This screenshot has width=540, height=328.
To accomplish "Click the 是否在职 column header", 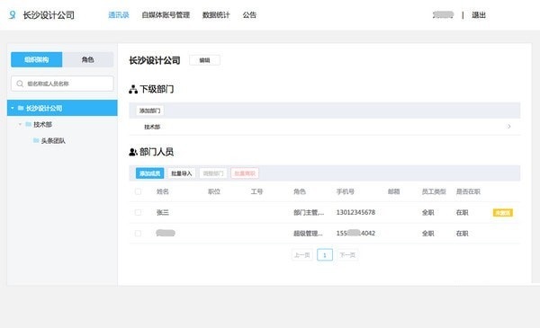I will click(x=468, y=191).
